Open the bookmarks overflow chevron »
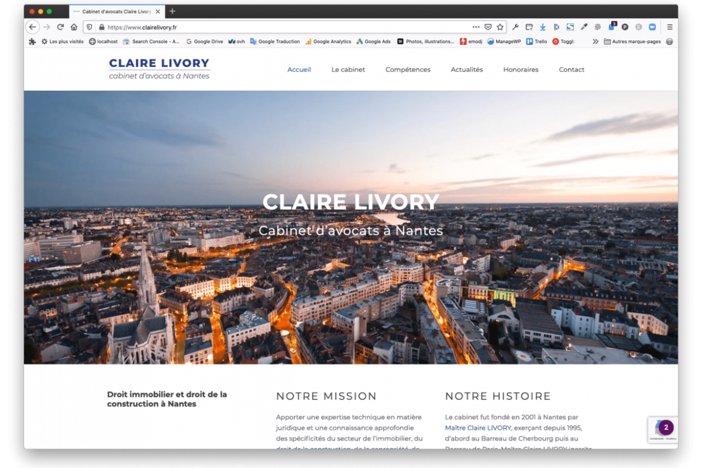The width and height of the screenshot is (702, 468). click(595, 42)
